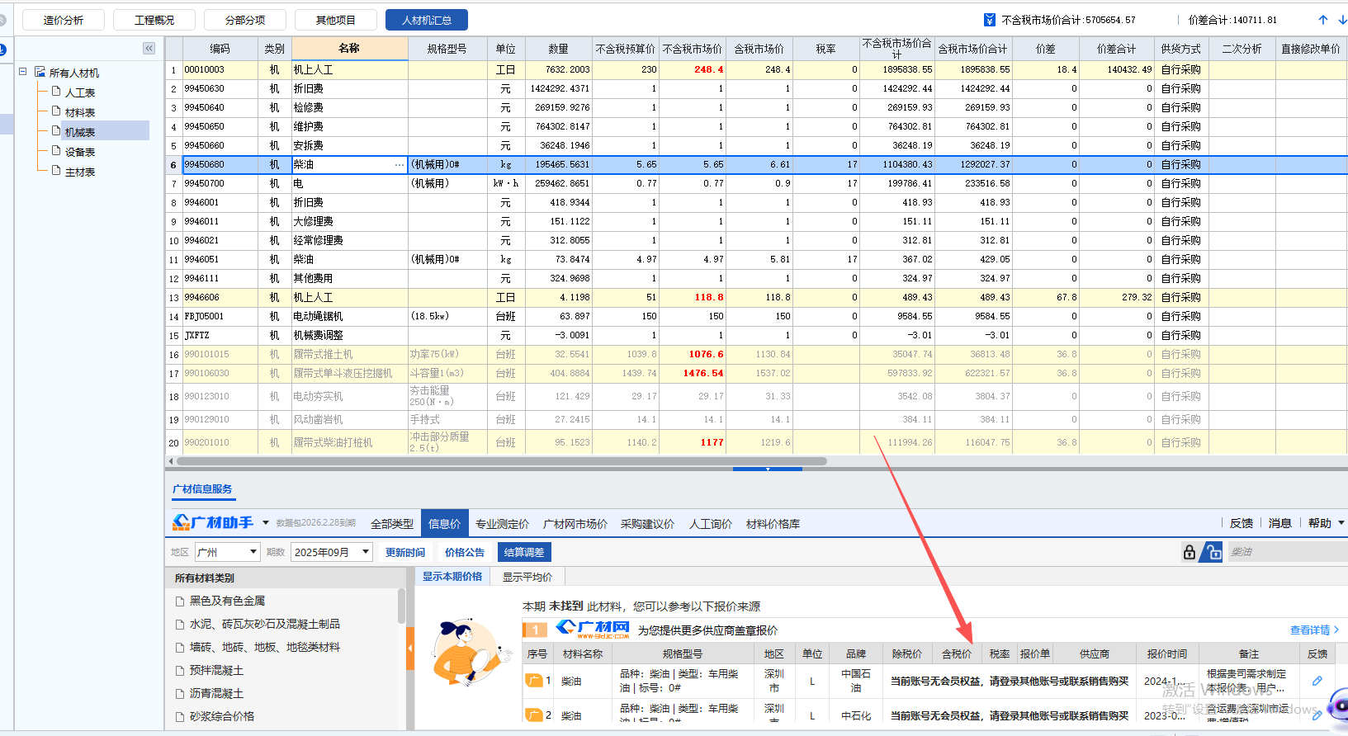Screen dimensions: 1348x736
Task: Click the blue down arrow icon
Action: (x=1342, y=20)
